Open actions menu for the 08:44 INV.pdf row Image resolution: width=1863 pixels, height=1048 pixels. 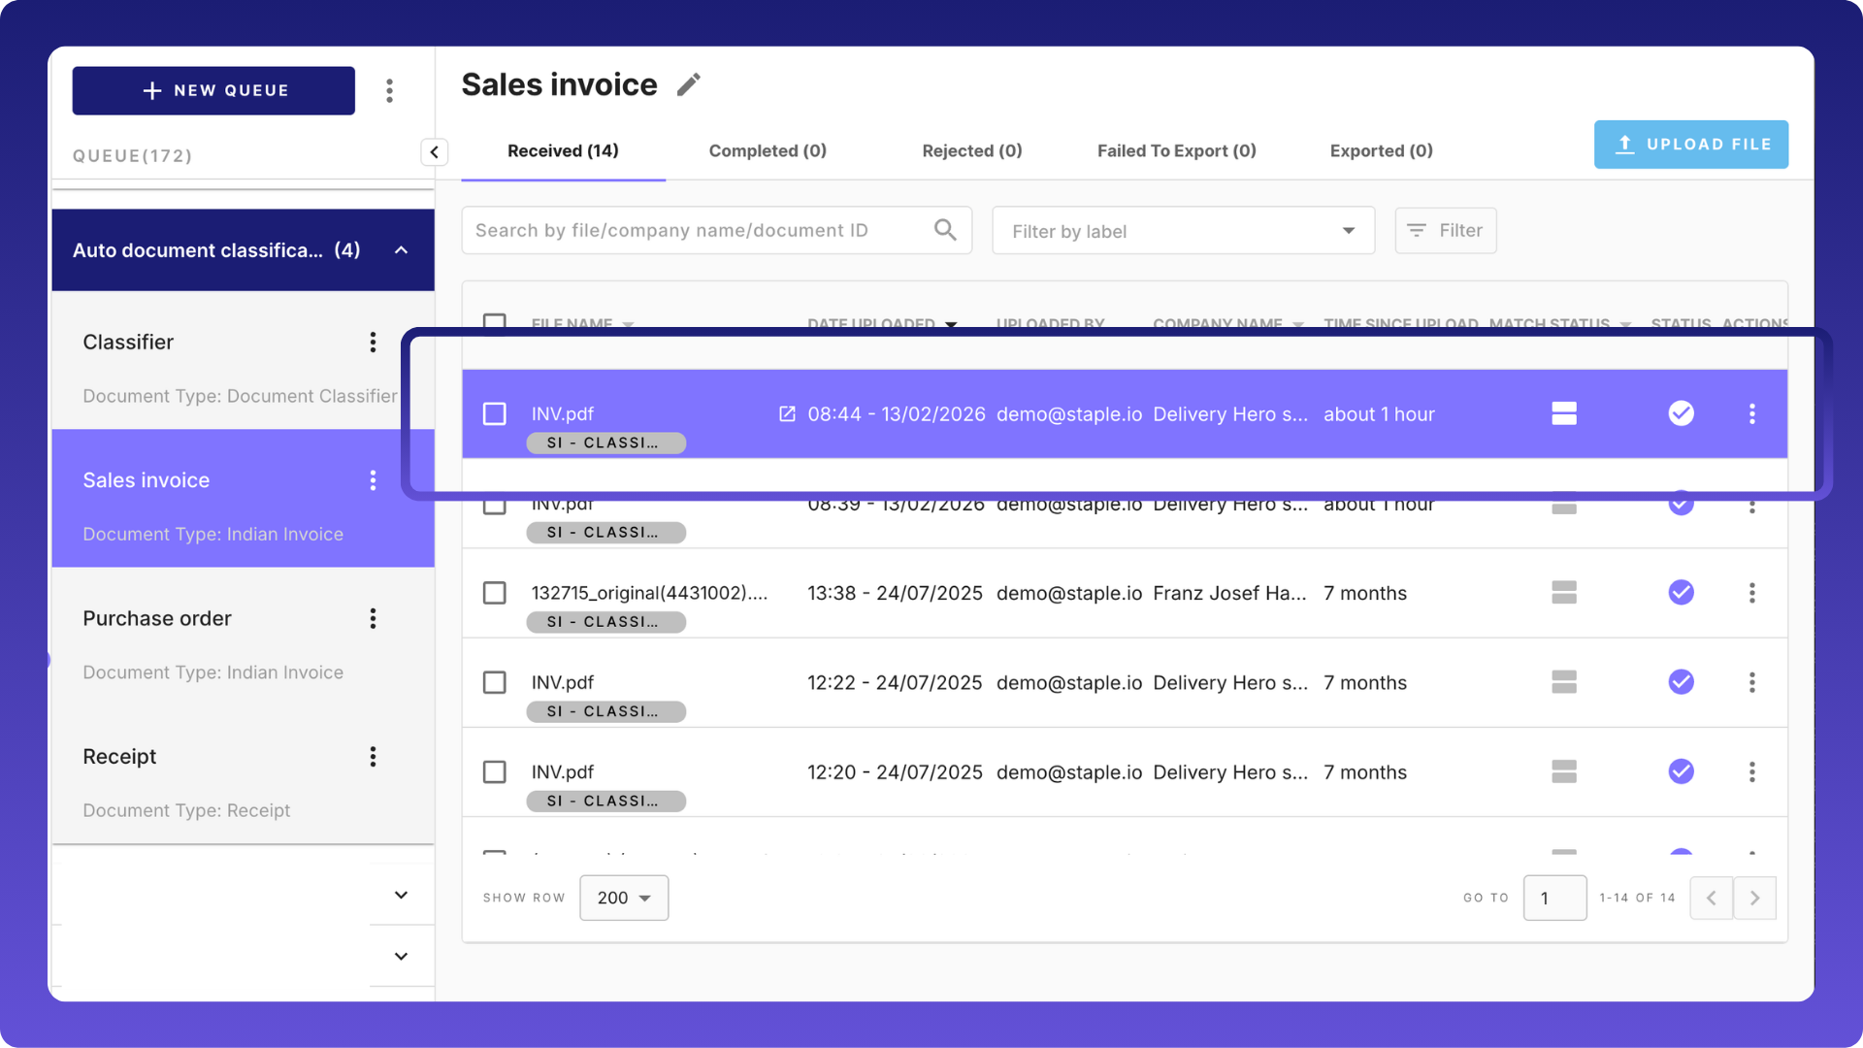pyautogui.click(x=1752, y=414)
